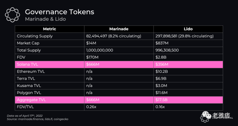The image size is (238, 126).
Task: Select the Metric column header
Action: tap(49, 29)
